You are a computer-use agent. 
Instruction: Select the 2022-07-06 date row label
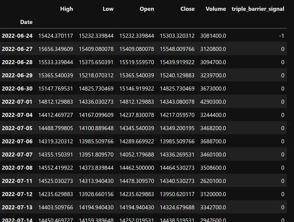[x=17, y=142]
